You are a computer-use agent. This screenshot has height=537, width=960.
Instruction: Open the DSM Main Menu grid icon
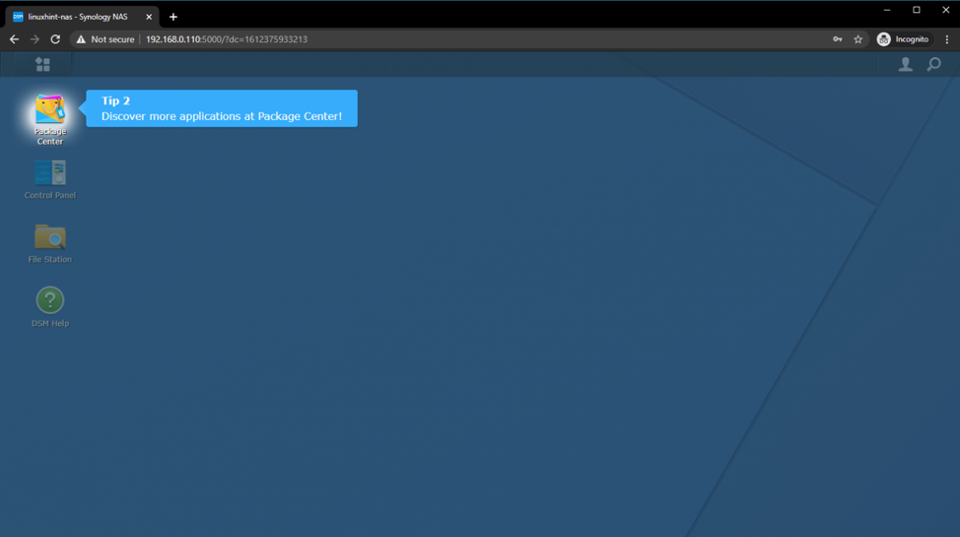click(x=42, y=64)
